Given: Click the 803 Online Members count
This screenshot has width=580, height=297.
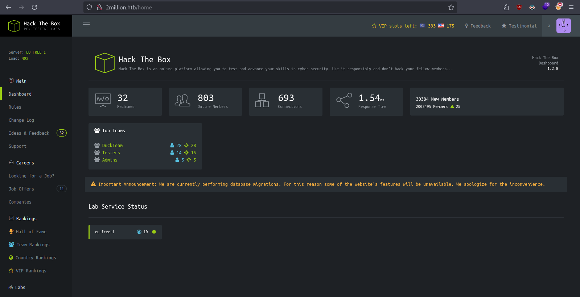Looking at the screenshot, I should 206,98.
